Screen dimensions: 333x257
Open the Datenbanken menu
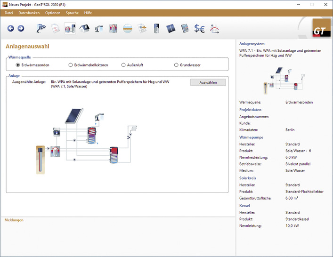29,13
